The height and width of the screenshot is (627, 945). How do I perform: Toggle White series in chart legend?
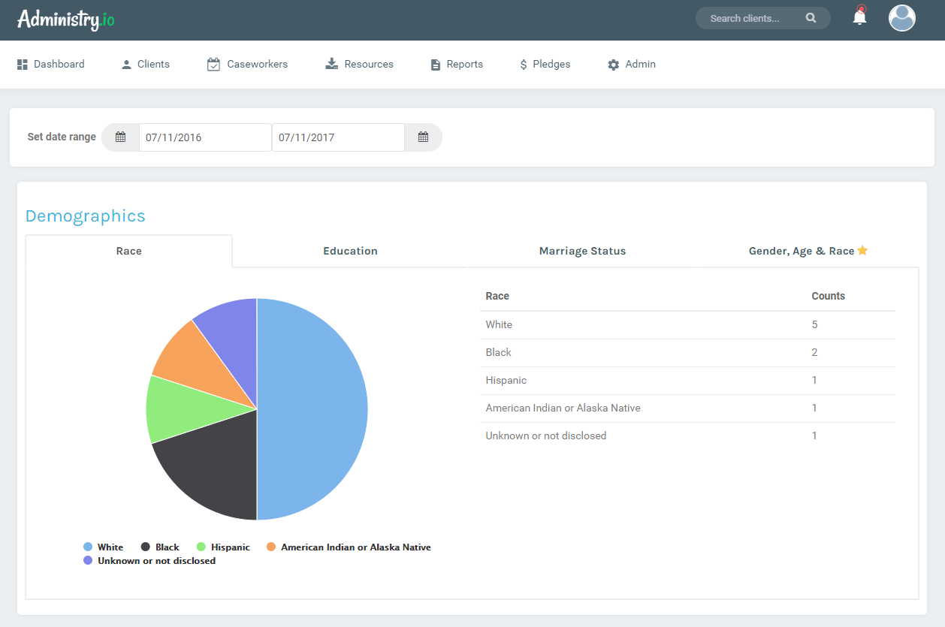[x=103, y=547]
